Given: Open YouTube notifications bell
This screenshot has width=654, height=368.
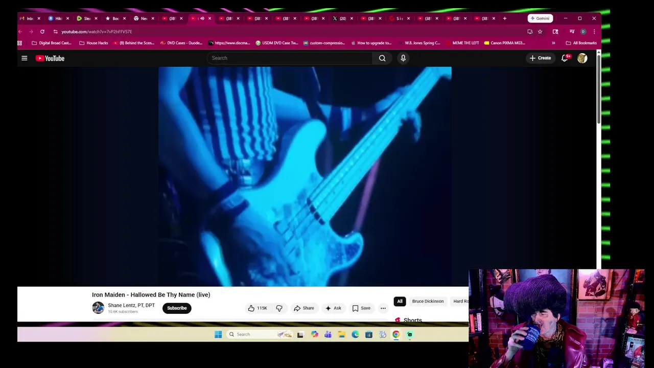Looking at the screenshot, I should click(x=565, y=58).
